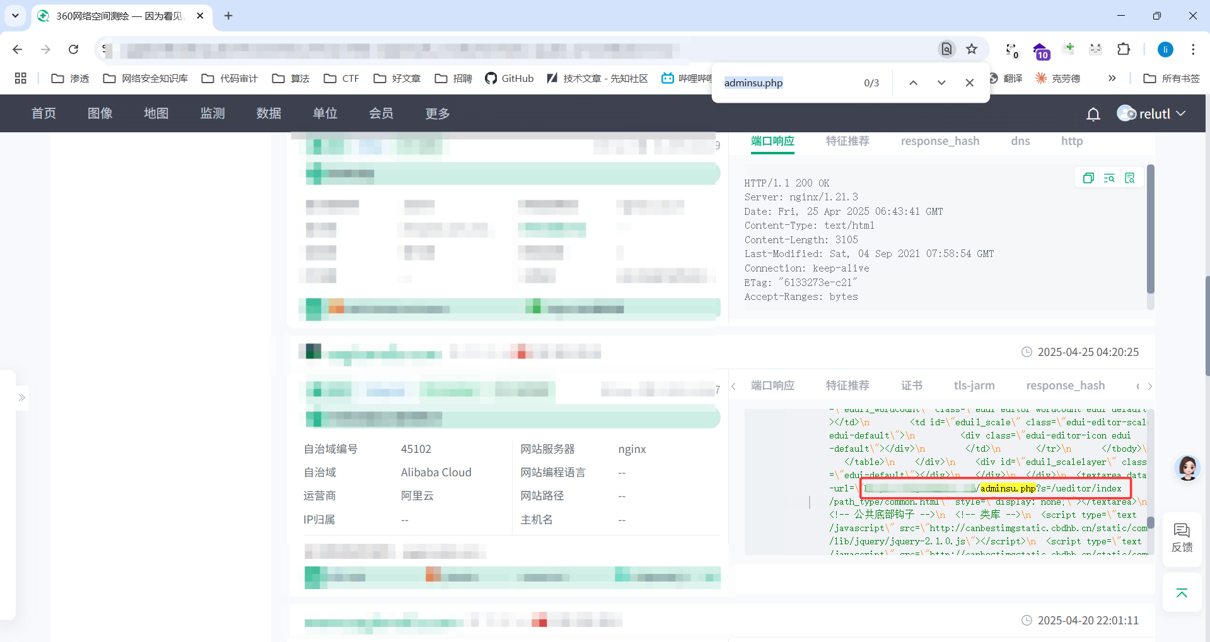Open the 代码审计 bookmark folder

click(x=230, y=78)
